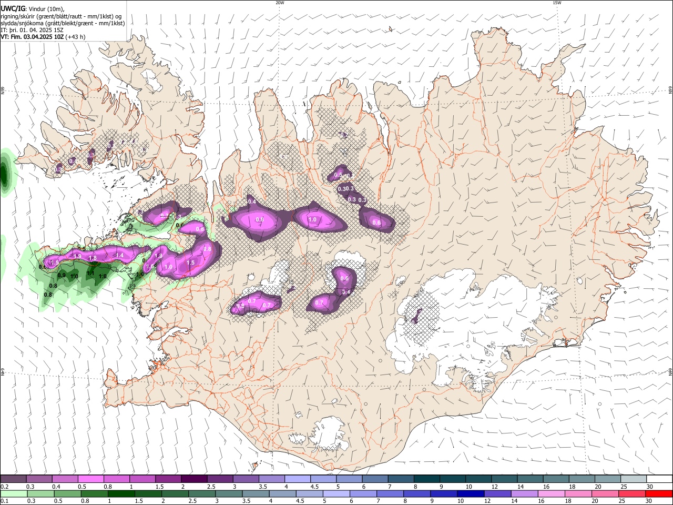Select the palest green 0.1 swatch in the bottom legend row

coord(14,493)
